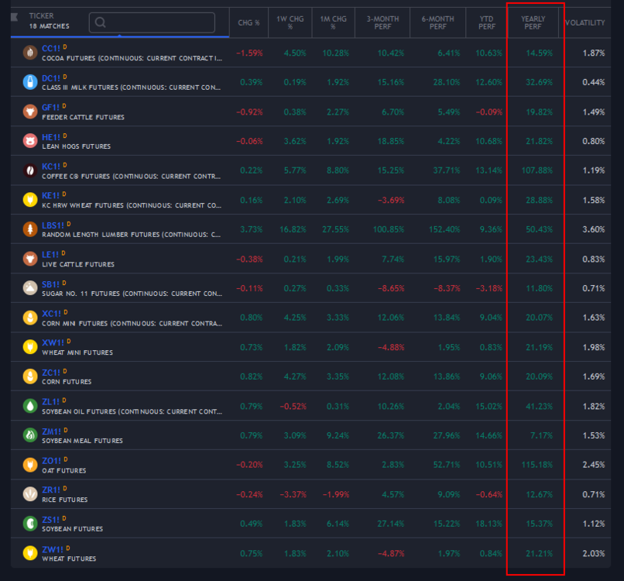Open the ZW1! wheat futures ticker link
The height and width of the screenshot is (581, 624).
point(51,548)
